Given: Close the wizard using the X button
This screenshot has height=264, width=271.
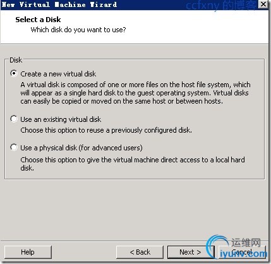Looking at the screenshot, I should coord(263,4).
